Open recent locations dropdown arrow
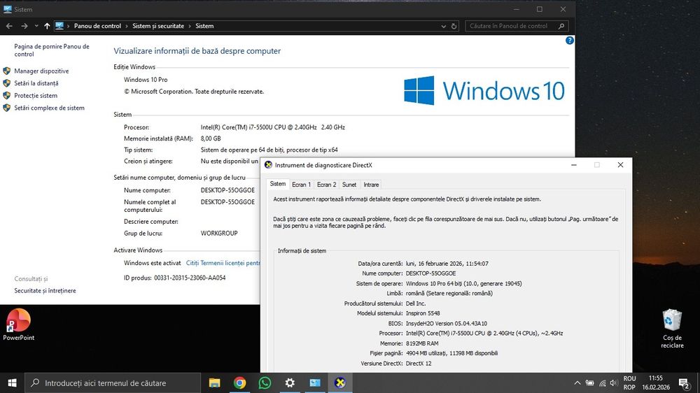The width and height of the screenshot is (700, 393). click(x=36, y=26)
